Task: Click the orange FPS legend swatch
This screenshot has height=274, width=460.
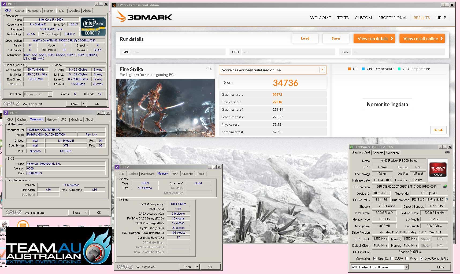Action: [x=350, y=69]
